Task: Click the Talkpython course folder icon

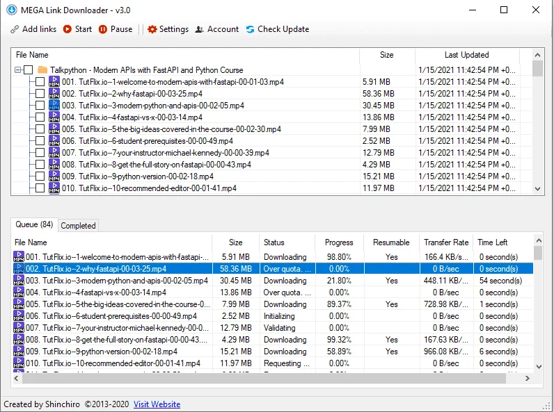Action: tap(42, 70)
